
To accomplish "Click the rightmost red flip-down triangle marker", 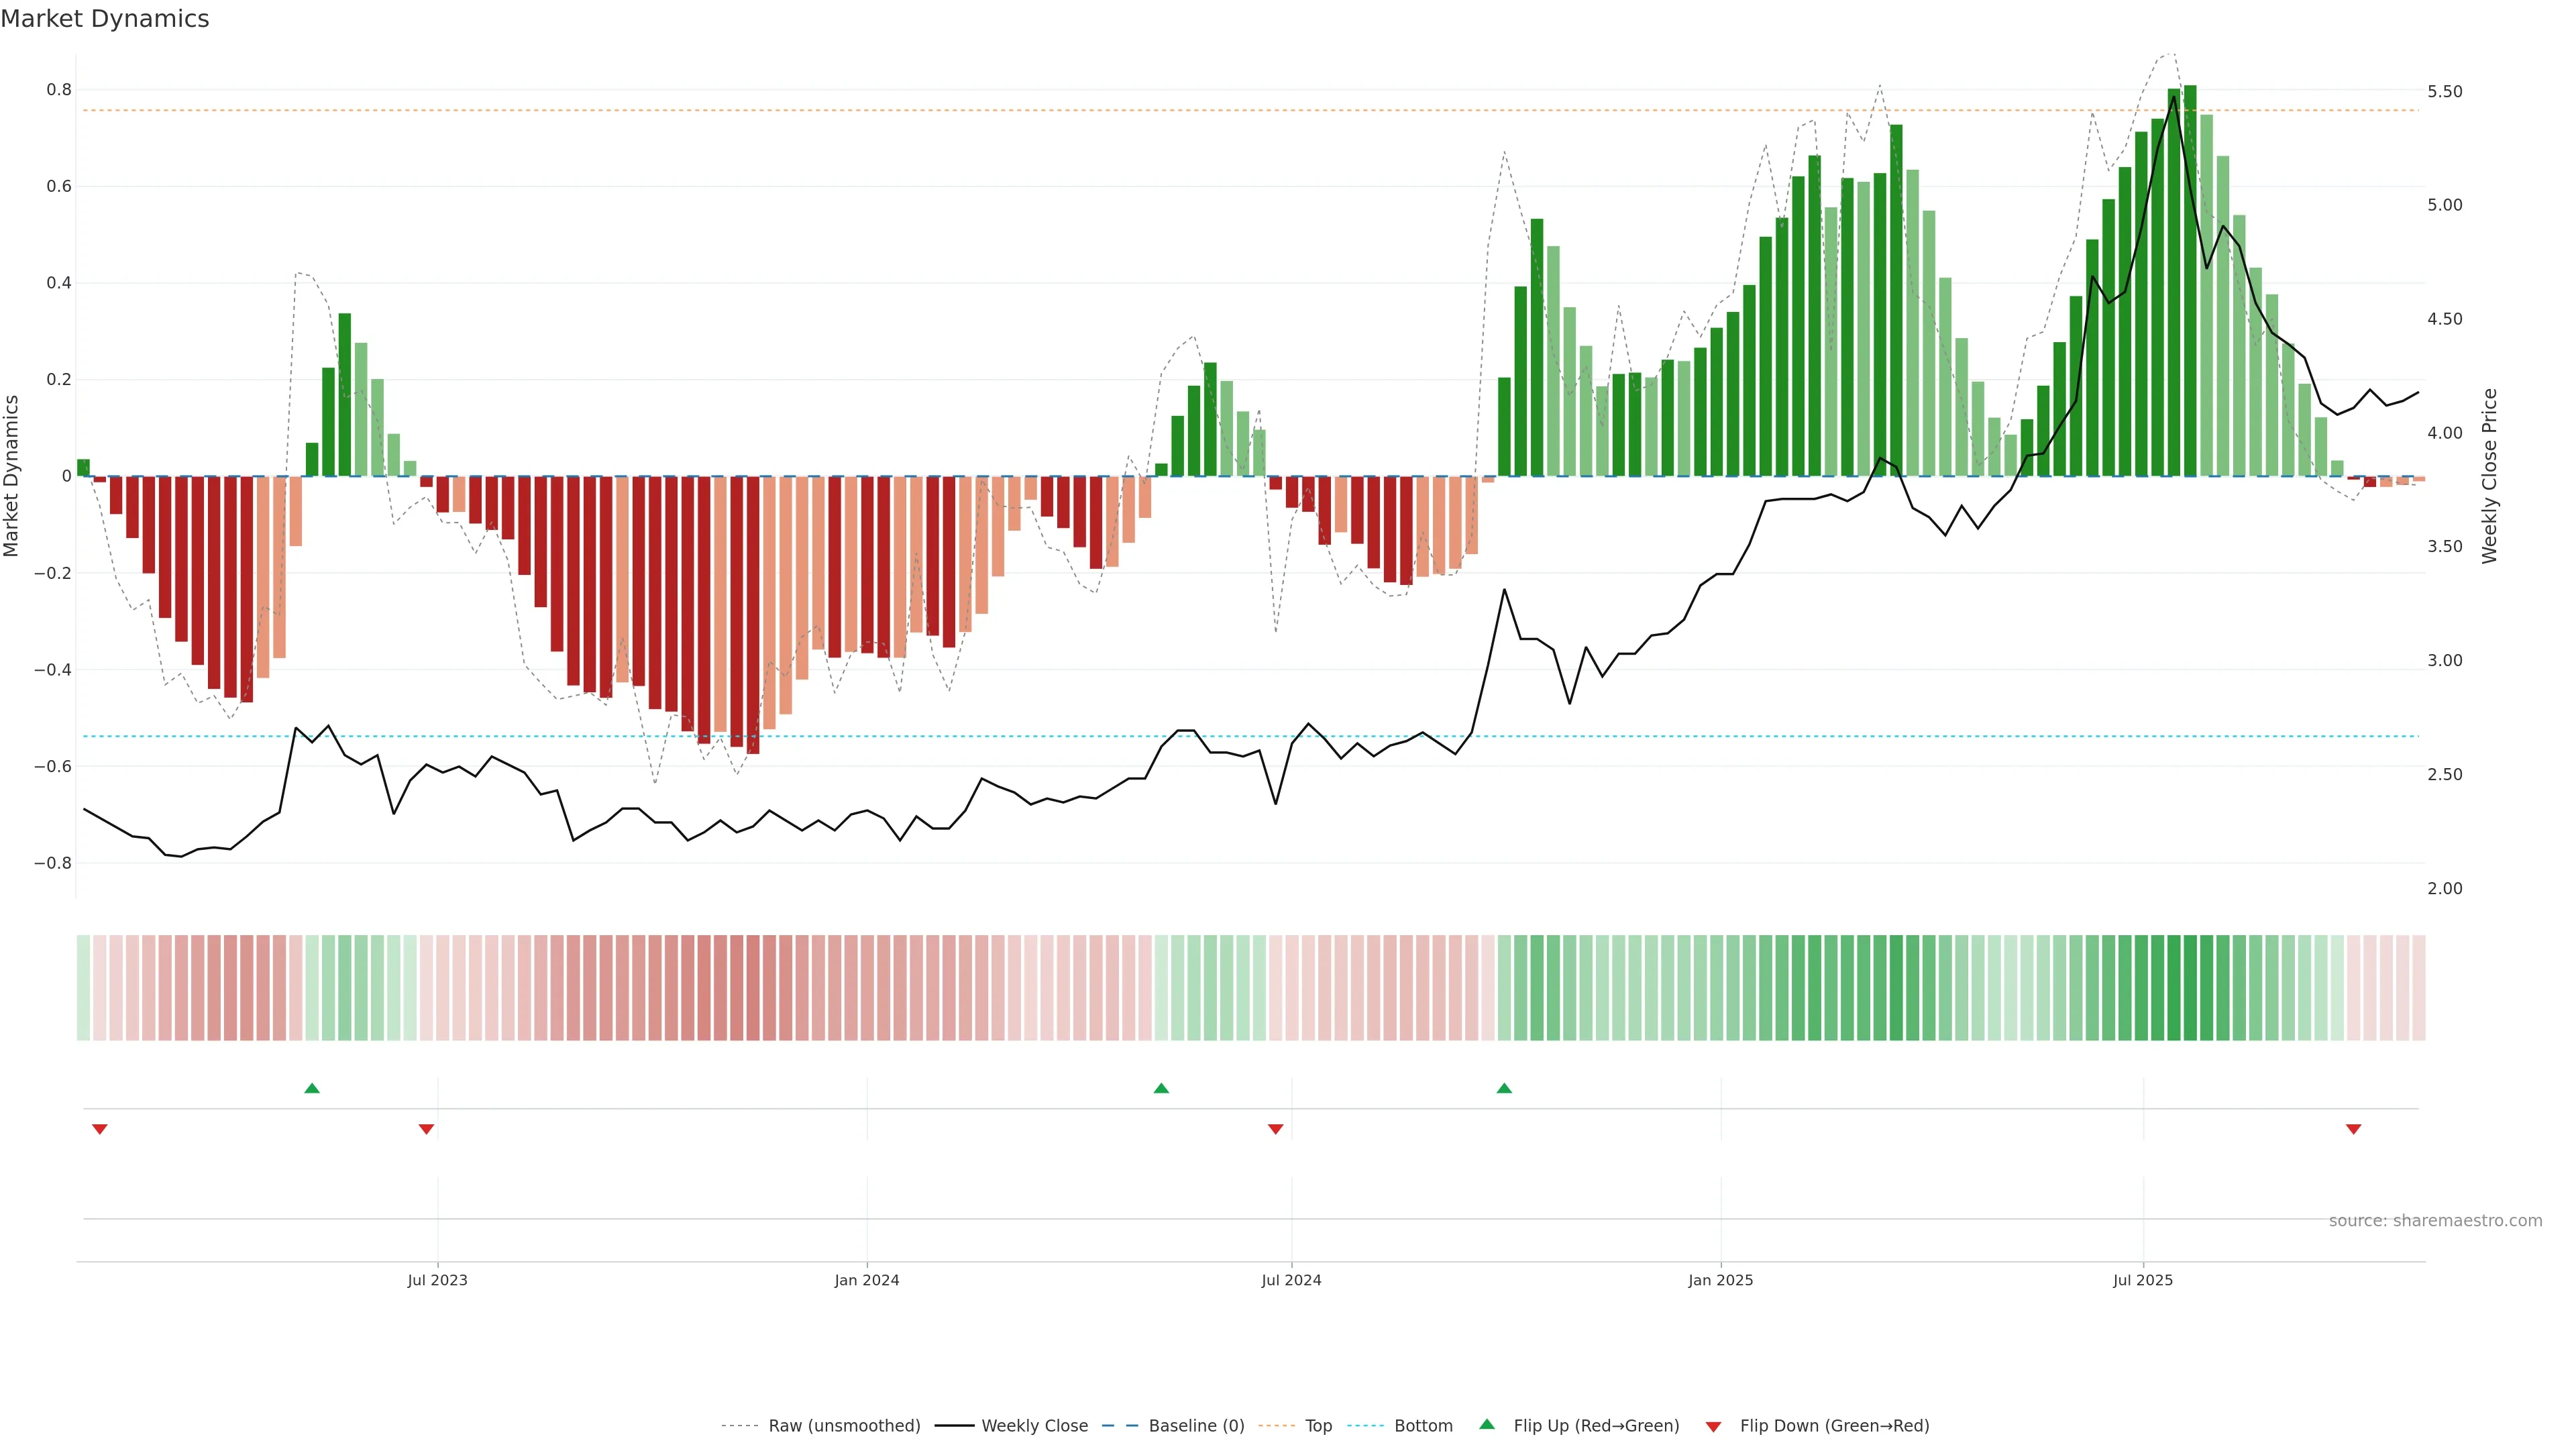I will 2353,1129.
